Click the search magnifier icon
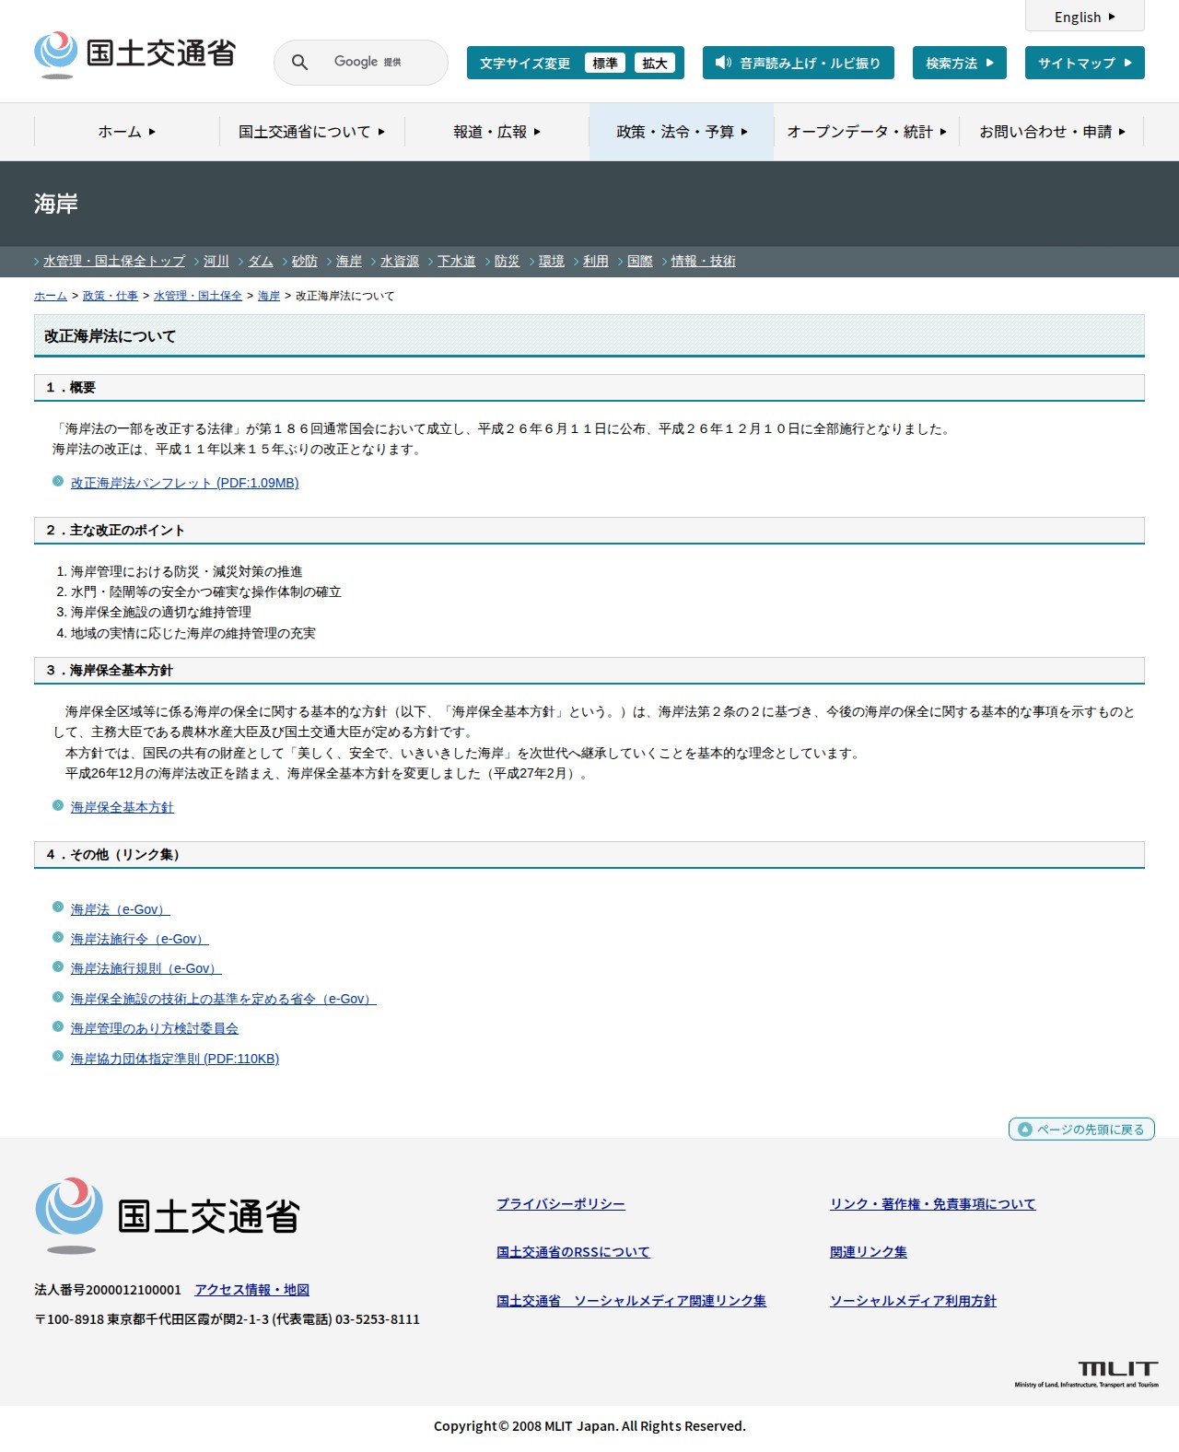This screenshot has width=1179, height=1452. pos(299,63)
